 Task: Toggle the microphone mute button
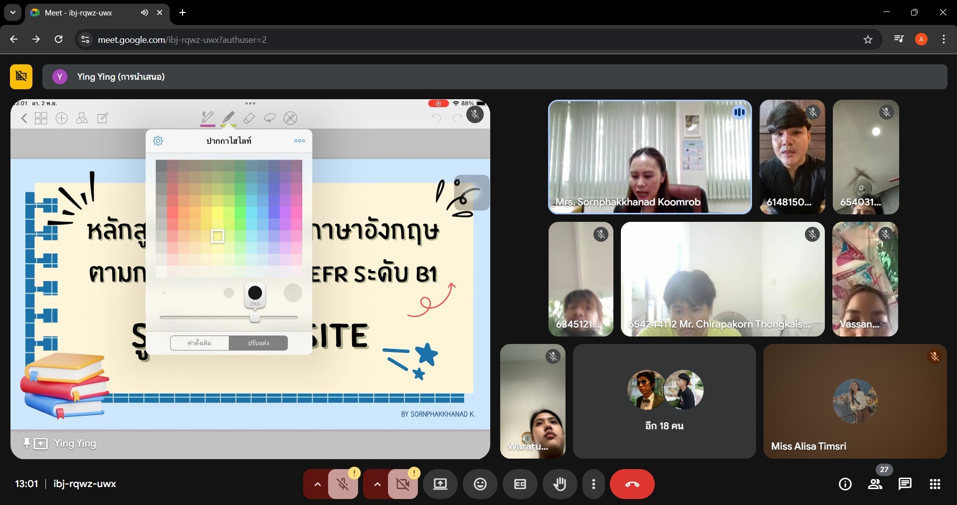(343, 484)
